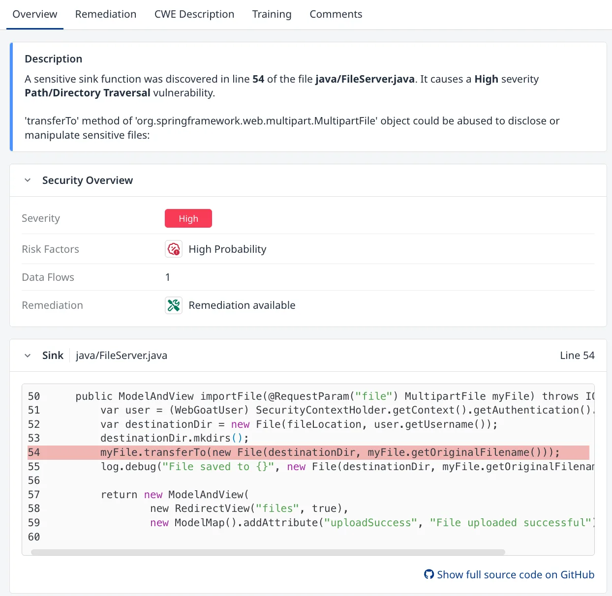Open the Comments tab
The height and width of the screenshot is (596, 612).
click(x=336, y=14)
